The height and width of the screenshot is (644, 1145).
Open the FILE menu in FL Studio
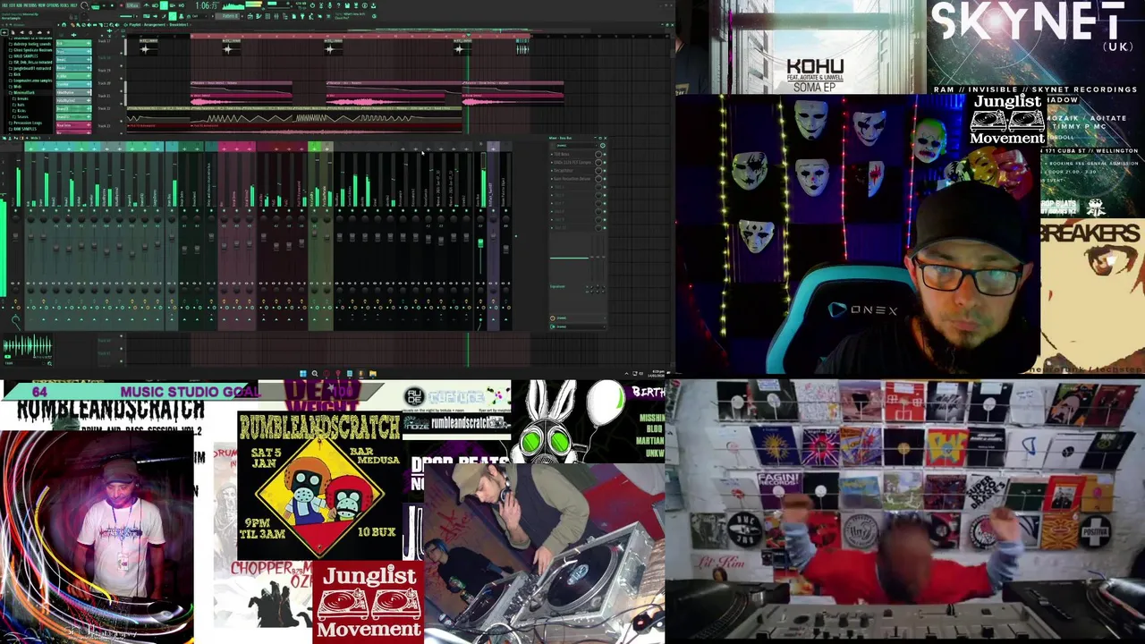tap(3, 5)
